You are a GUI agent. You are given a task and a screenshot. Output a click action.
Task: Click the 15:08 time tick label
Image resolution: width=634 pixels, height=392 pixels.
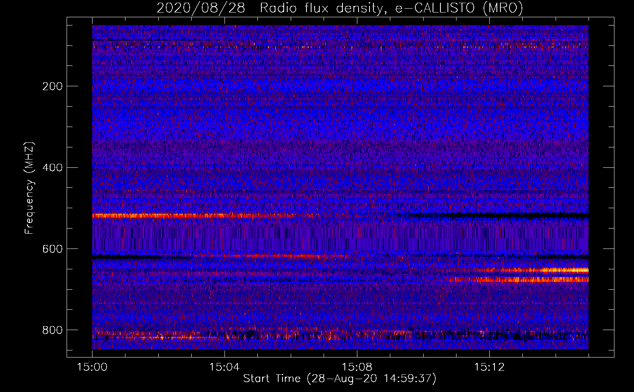click(x=357, y=367)
